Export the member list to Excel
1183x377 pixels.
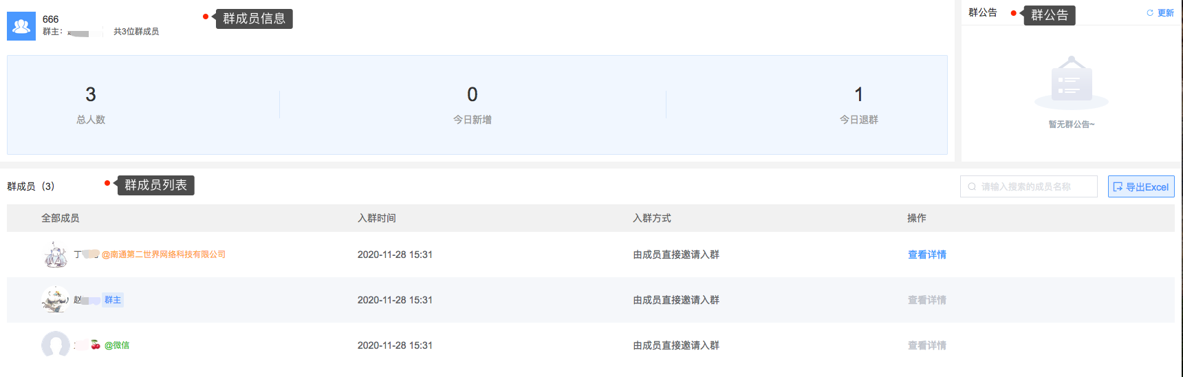[x=1141, y=186]
